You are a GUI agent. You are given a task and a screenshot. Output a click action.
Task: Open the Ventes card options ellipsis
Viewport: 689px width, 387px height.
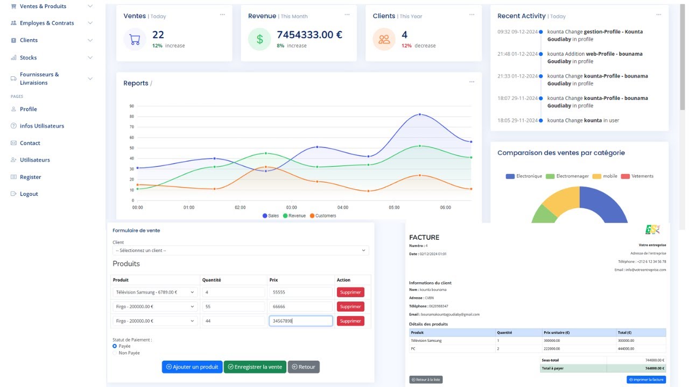[x=222, y=15]
